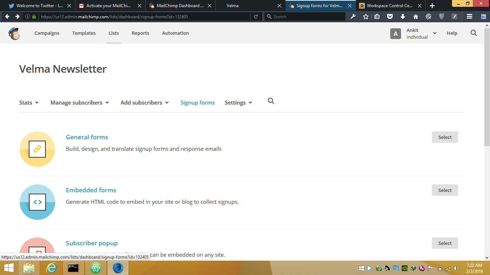The height and width of the screenshot is (275, 490).
Task: Click the browser back arrow
Action: [x=7, y=16]
